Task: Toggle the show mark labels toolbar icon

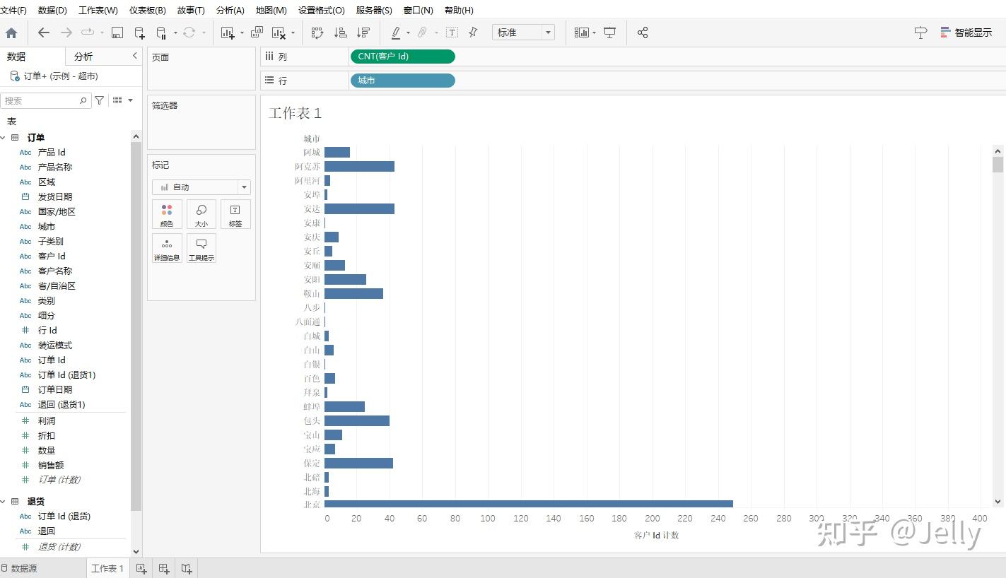Action: pyautogui.click(x=452, y=33)
